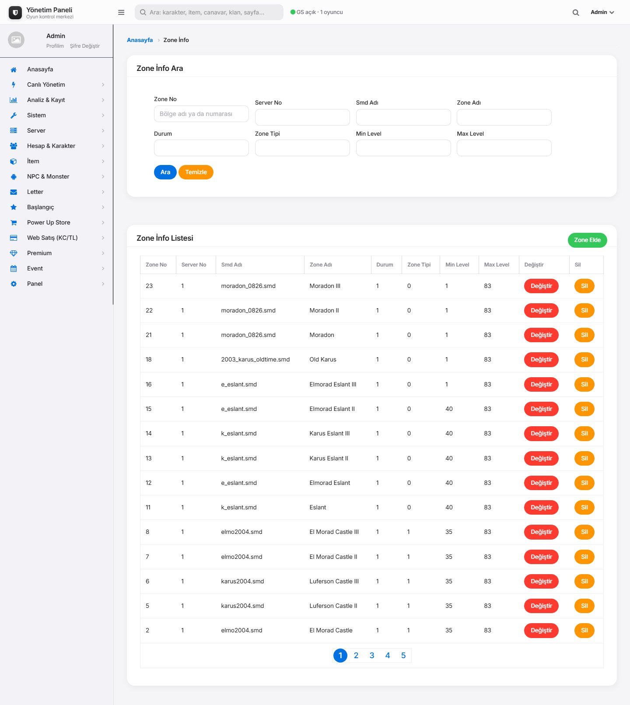This screenshot has width=630, height=705.
Task: Click the hamburger menu icon in header
Action: [x=121, y=12]
